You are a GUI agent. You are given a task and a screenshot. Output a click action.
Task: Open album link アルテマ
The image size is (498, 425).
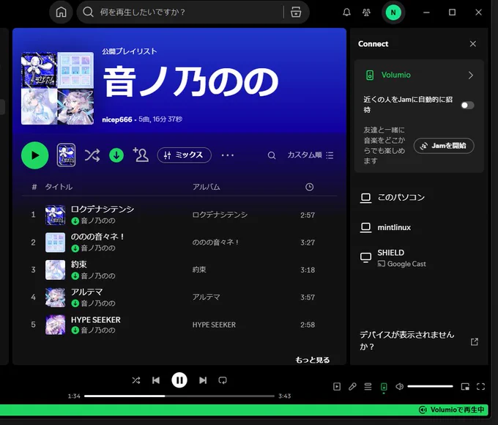tap(206, 297)
